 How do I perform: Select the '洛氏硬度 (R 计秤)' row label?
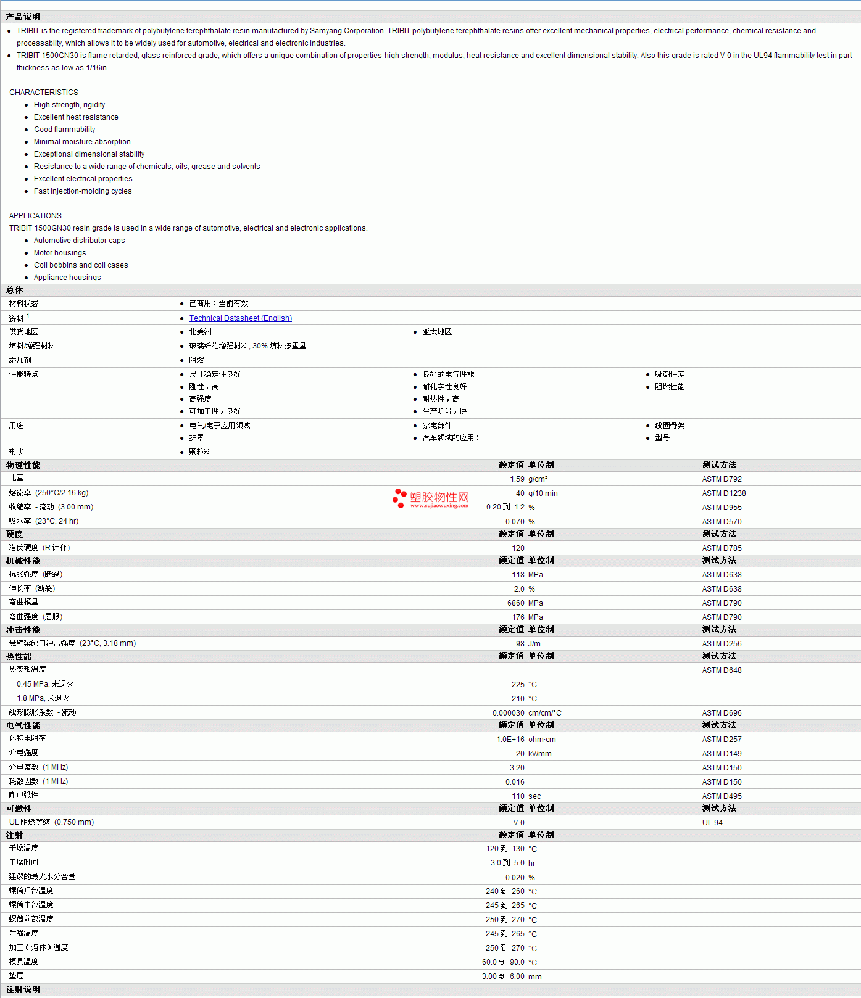pos(40,548)
